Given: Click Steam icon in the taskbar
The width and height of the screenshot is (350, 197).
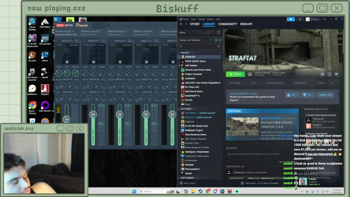Looking at the screenshot, I should tap(200, 191).
